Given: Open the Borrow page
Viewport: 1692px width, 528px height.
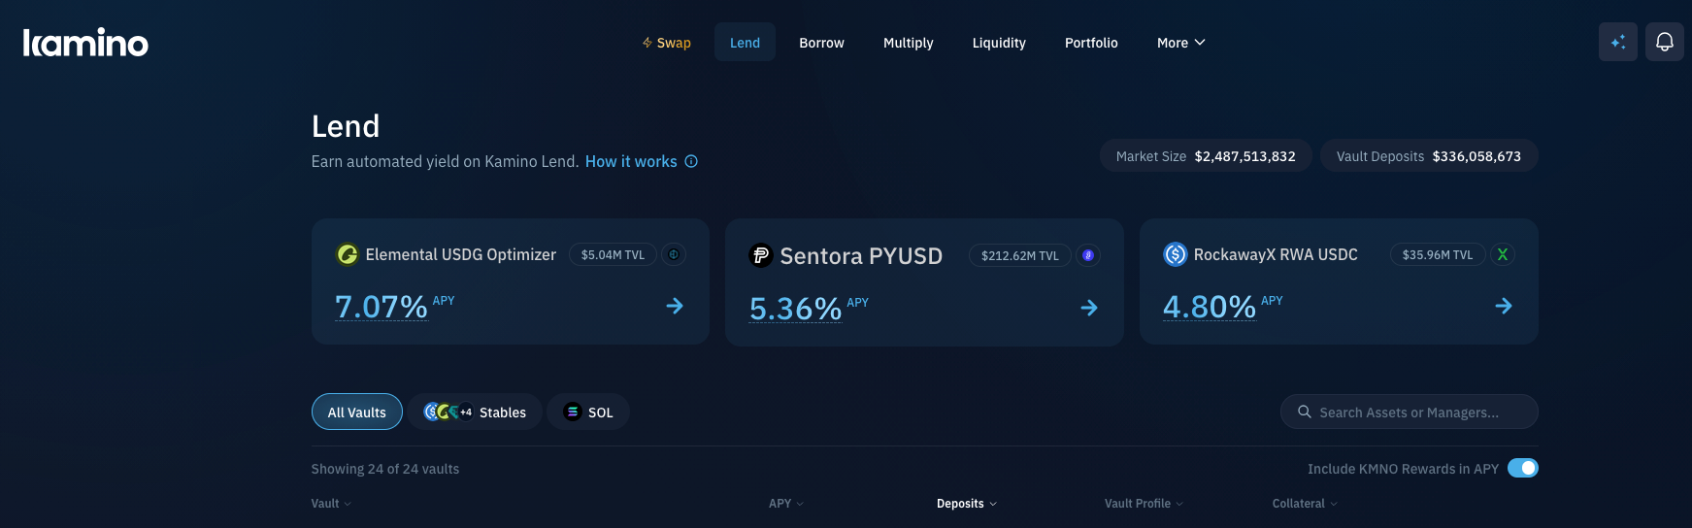Looking at the screenshot, I should [x=821, y=43].
